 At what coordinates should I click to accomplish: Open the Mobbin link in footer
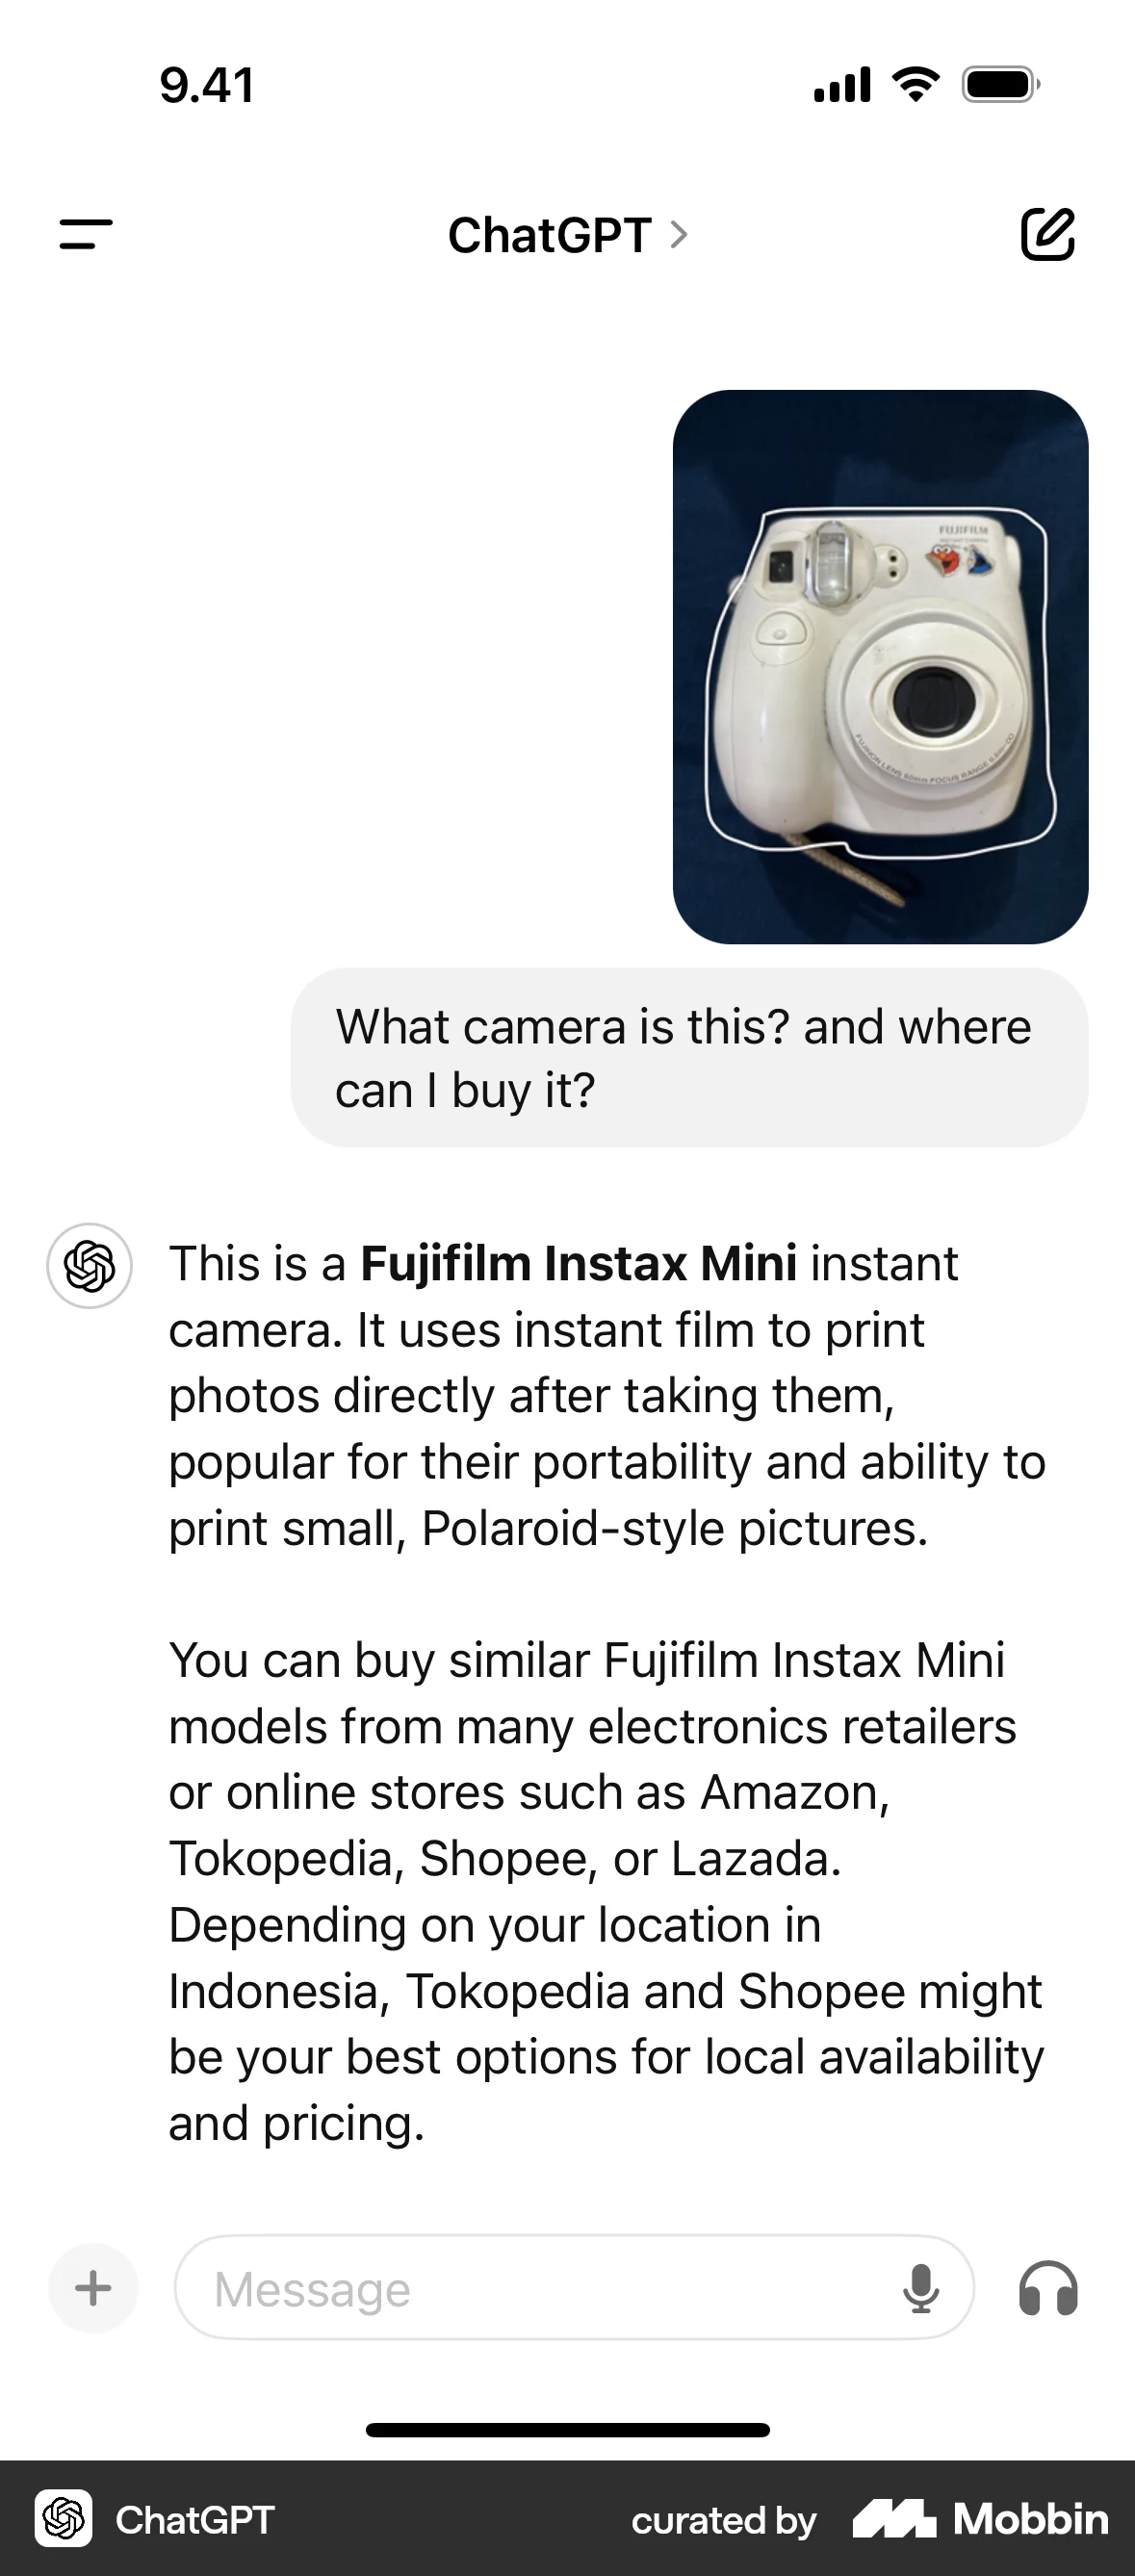pyautogui.click(x=981, y=2519)
